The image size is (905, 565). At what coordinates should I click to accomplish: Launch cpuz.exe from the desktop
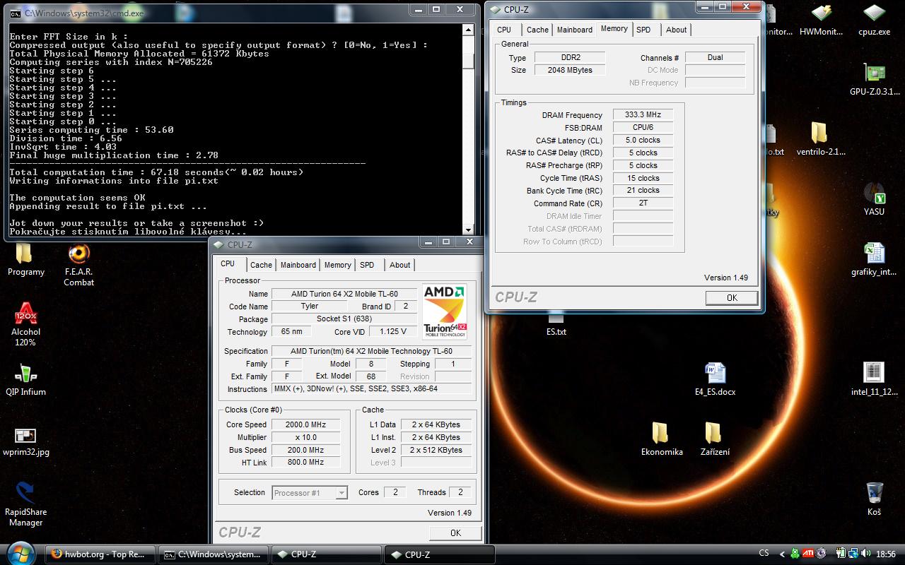pyautogui.click(x=875, y=20)
